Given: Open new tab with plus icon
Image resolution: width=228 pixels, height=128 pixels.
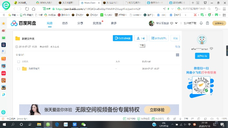Looking at the screenshot, I should tap(193, 3).
